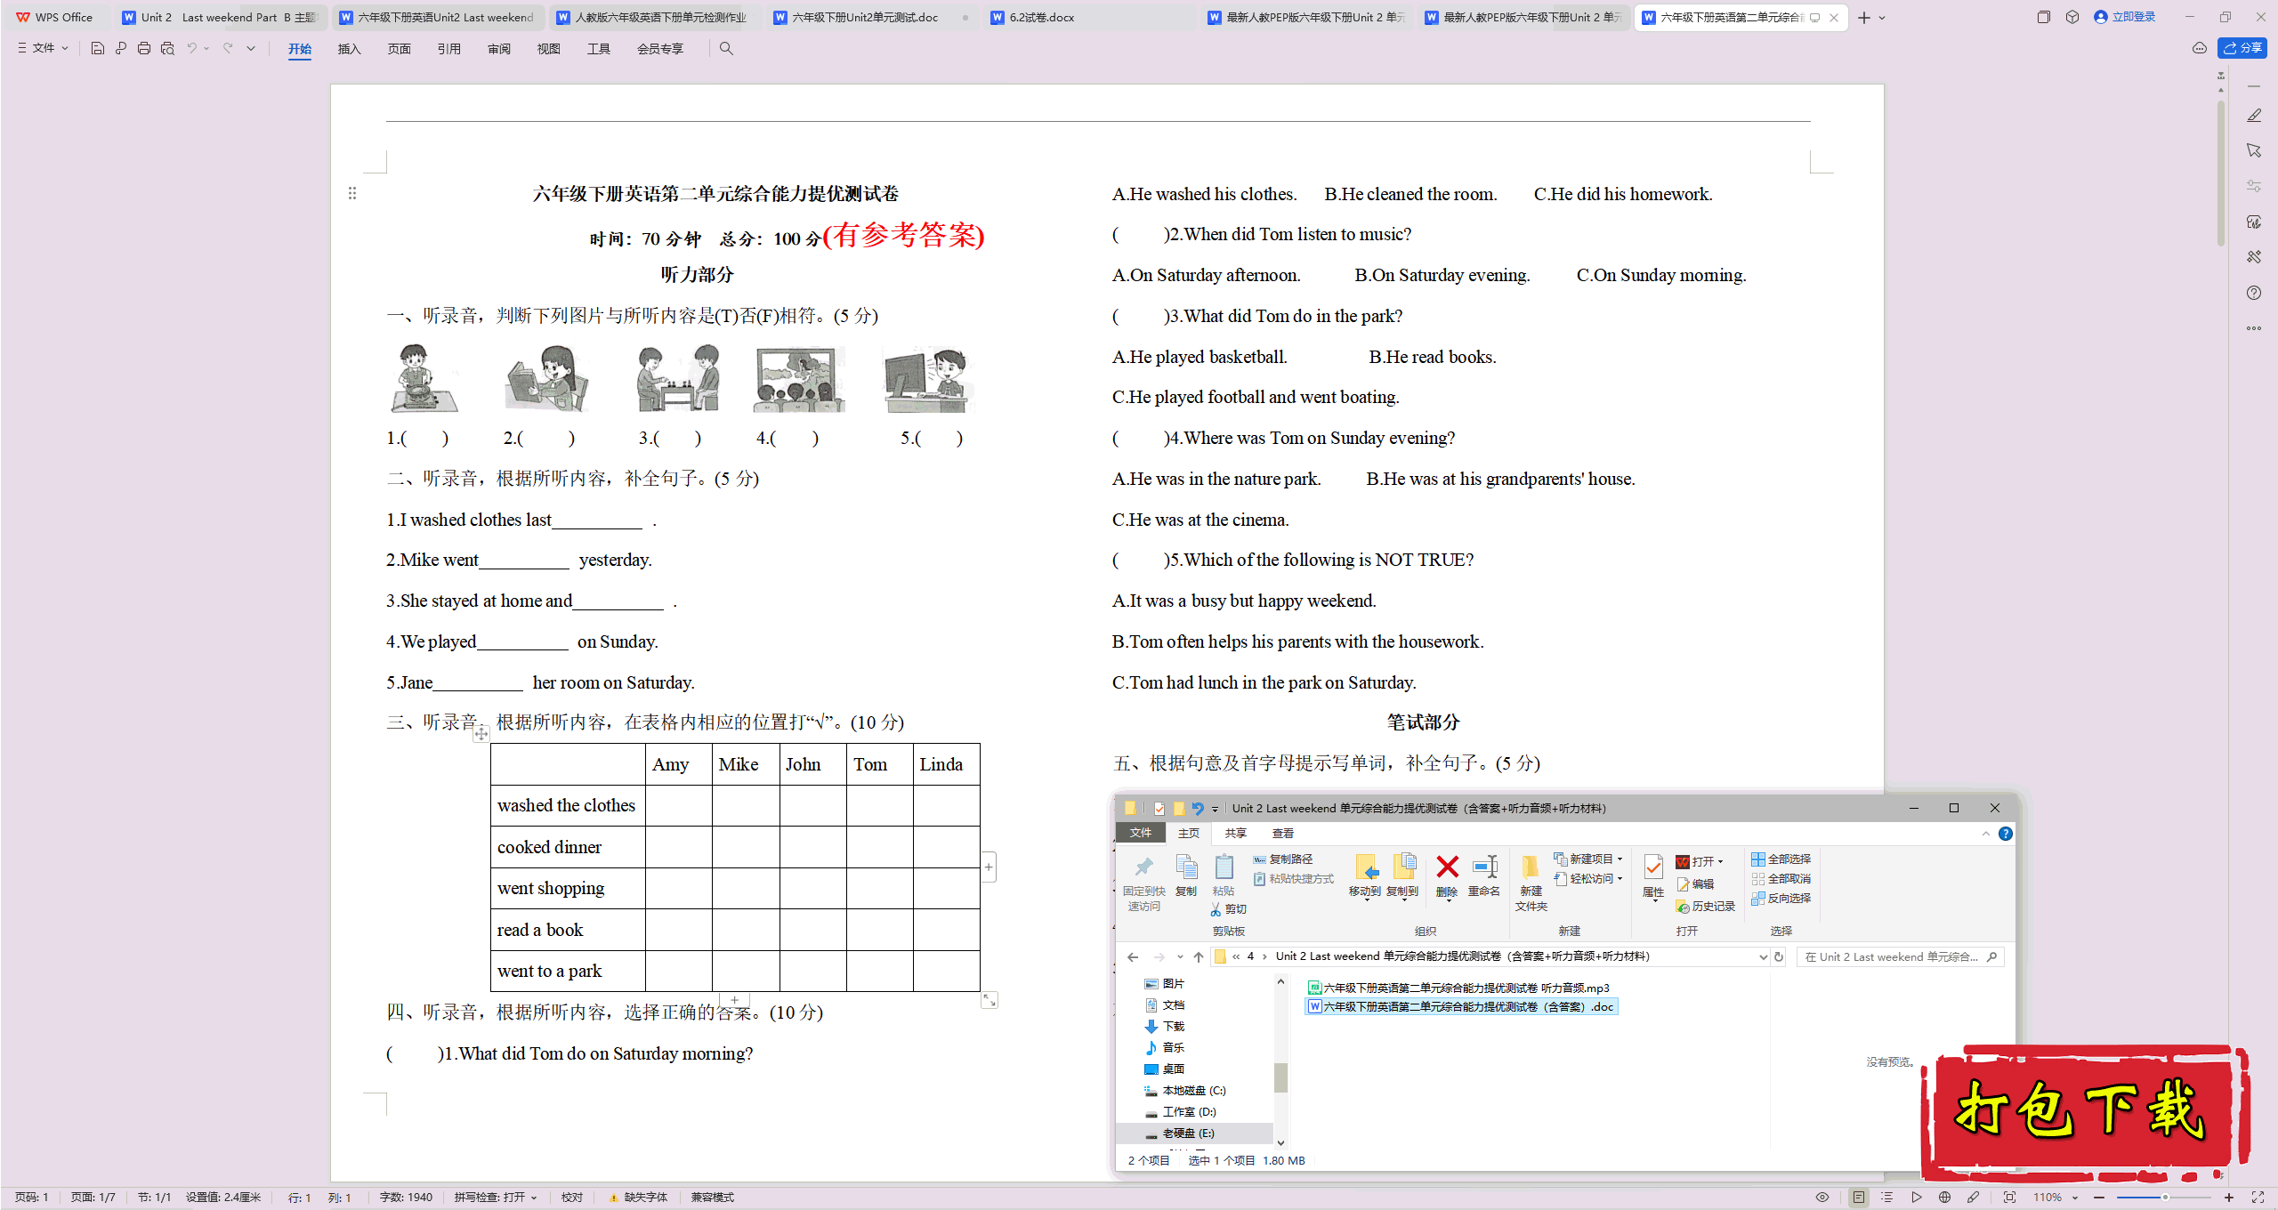Adjust the zoom slider handle in status bar
This screenshot has height=1210, width=2278.
coord(2166,1198)
